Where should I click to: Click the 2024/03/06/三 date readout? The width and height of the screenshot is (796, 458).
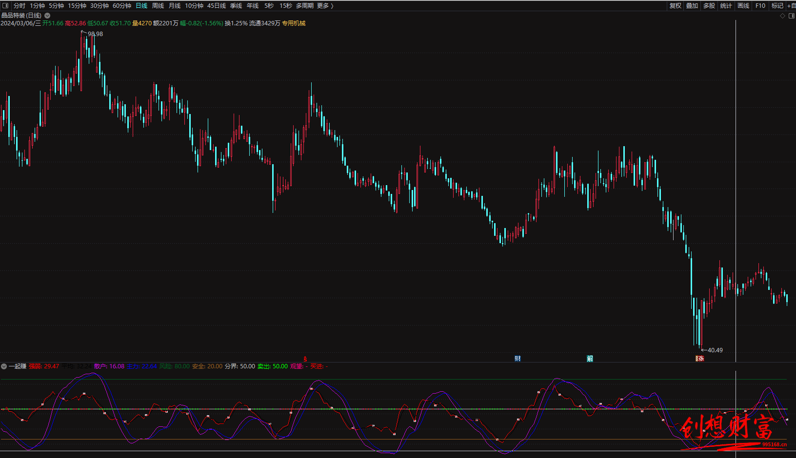click(x=21, y=23)
